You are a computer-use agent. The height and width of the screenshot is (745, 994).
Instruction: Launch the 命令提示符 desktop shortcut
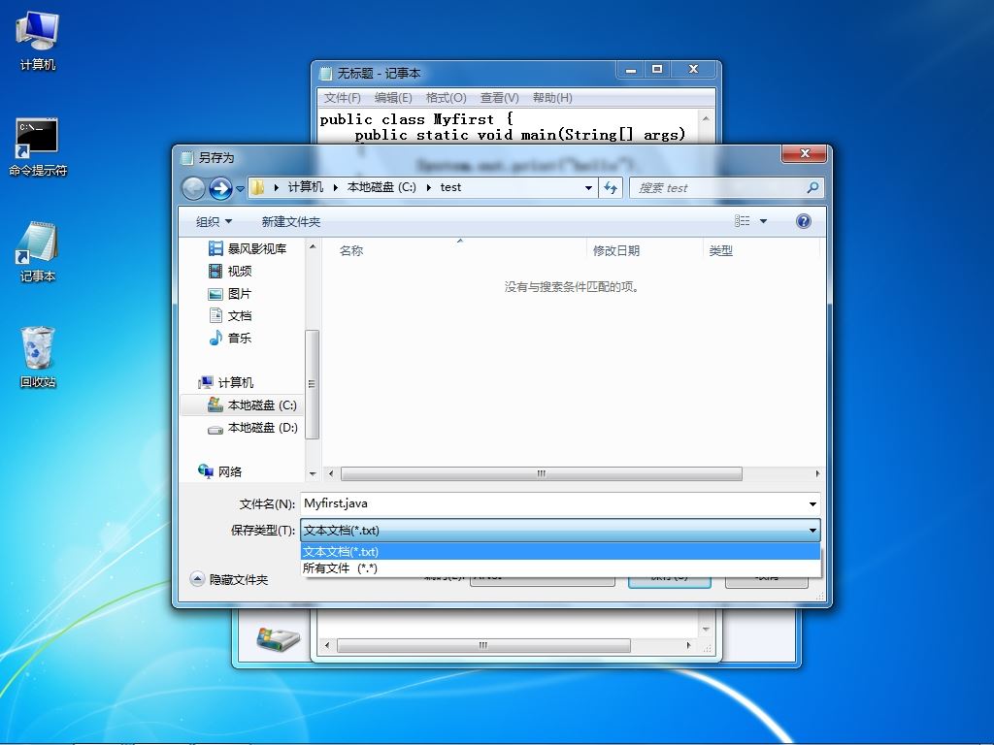pyautogui.click(x=38, y=147)
